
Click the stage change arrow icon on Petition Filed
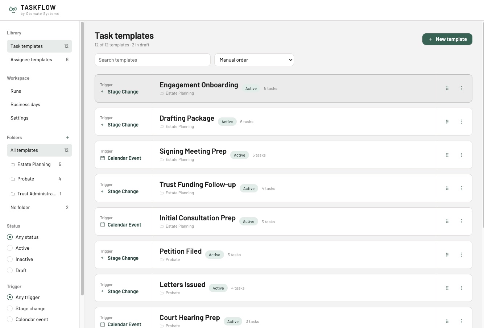[x=103, y=258]
